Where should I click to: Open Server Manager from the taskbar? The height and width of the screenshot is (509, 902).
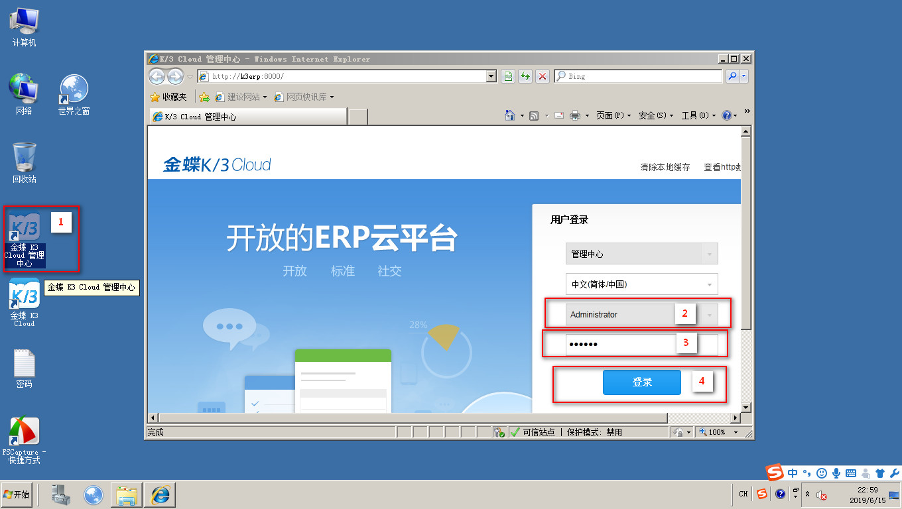61,494
